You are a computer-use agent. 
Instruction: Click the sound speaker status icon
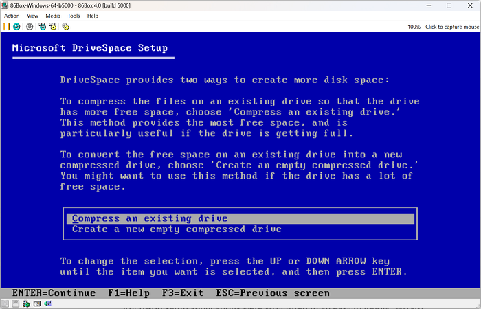[47, 304]
